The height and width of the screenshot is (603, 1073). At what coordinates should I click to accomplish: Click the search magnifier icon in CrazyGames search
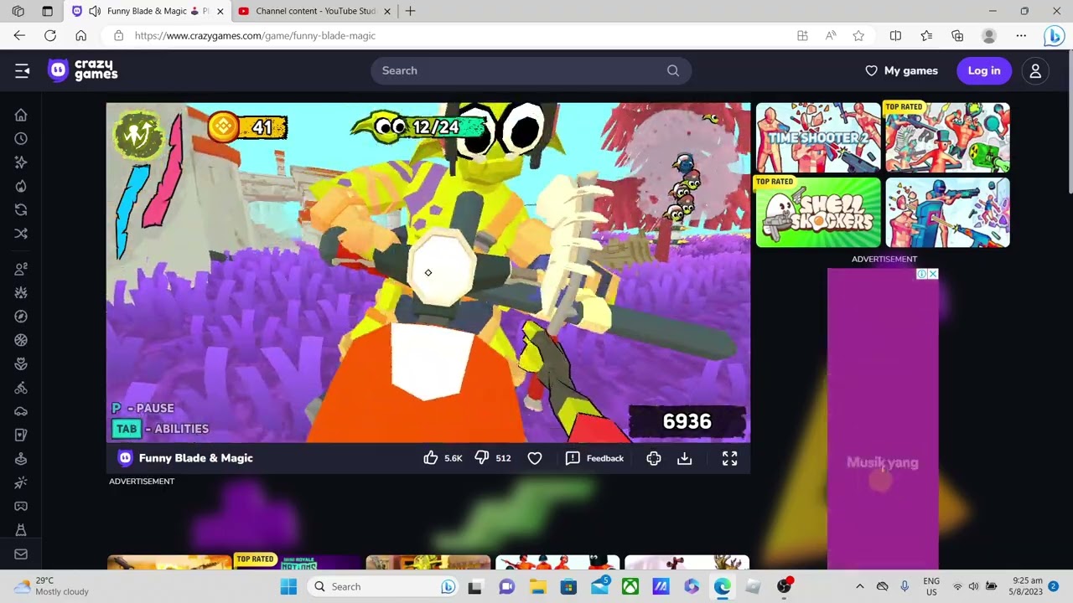(x=673, y=71)
